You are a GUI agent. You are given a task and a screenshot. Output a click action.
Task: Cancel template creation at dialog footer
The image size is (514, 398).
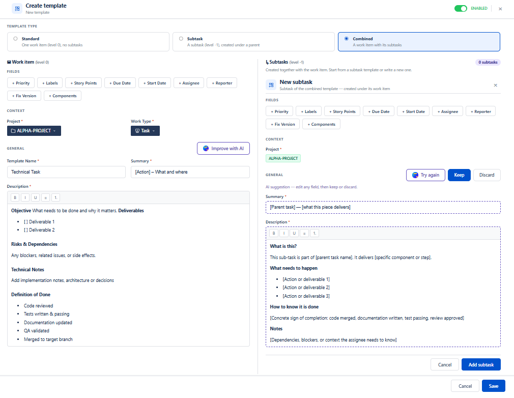(x=465, y=386)
